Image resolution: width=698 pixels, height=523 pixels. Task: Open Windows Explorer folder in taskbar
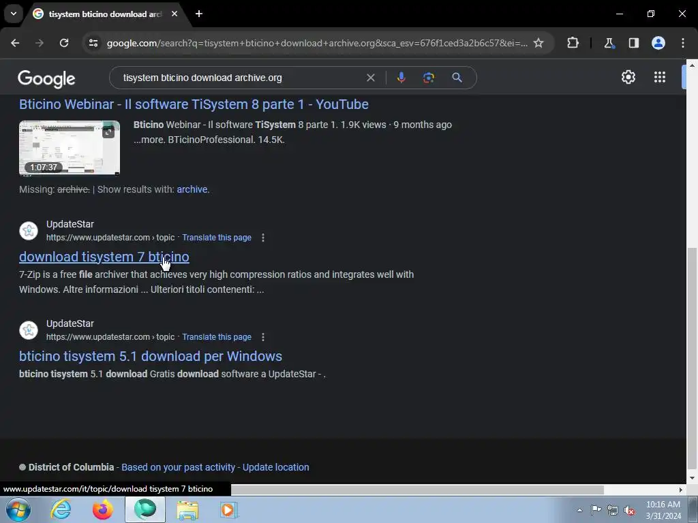click(x=187, y=509)
